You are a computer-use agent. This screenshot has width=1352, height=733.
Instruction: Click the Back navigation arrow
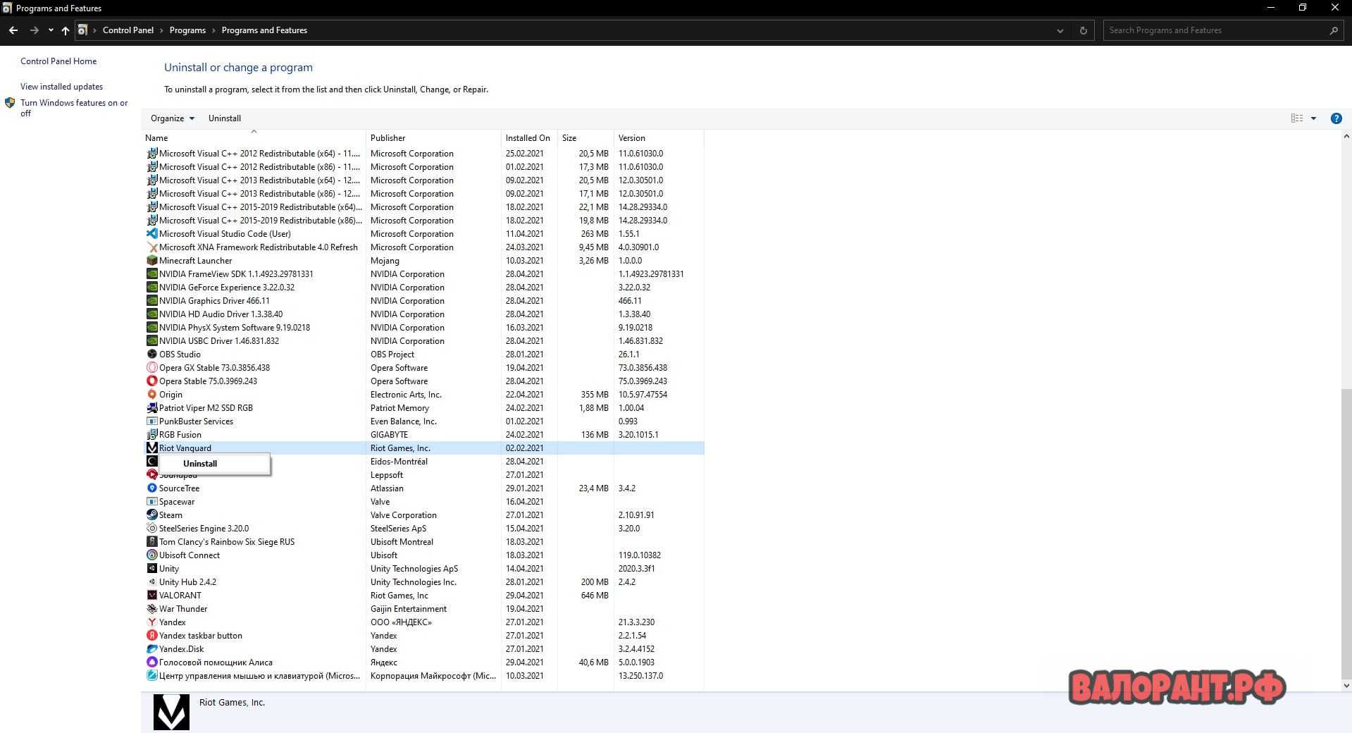[13, 30]
